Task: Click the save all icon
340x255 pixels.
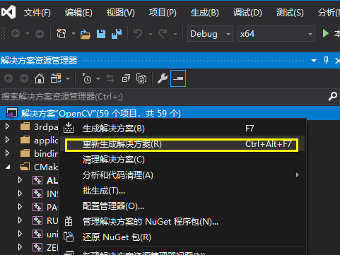Action: coord(117,34)
